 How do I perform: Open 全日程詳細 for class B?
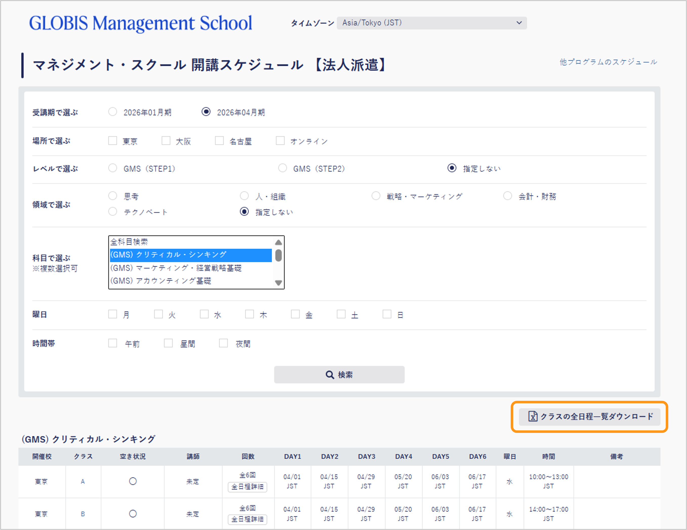[247, 520]
